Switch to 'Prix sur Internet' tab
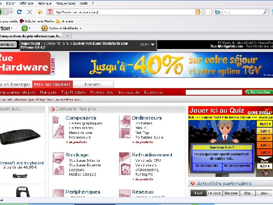 tap(52, 84)
